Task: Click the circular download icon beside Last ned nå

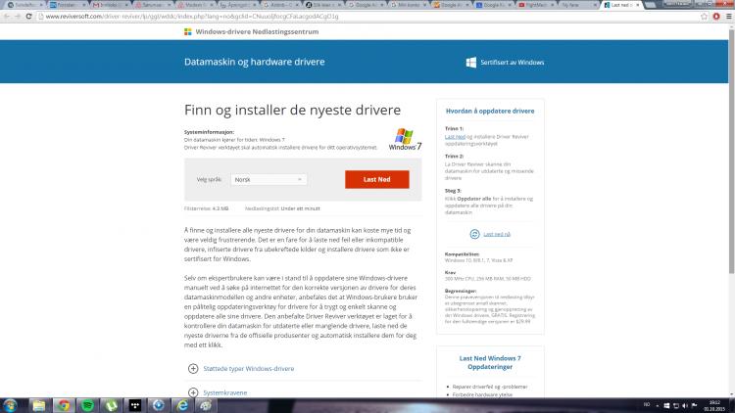Action: [474, 234]
